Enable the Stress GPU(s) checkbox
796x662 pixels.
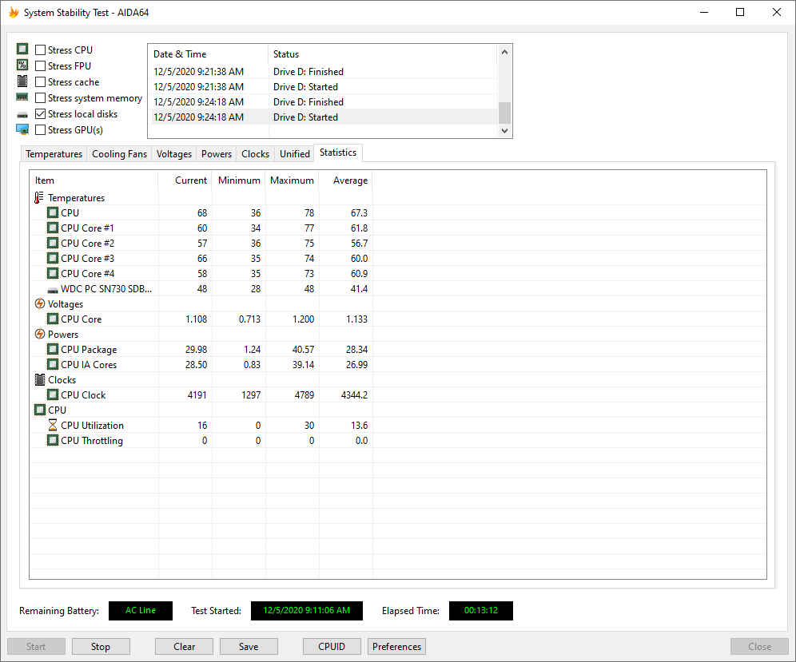(40, 130)
